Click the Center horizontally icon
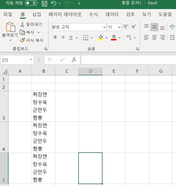 click(154, 37)
